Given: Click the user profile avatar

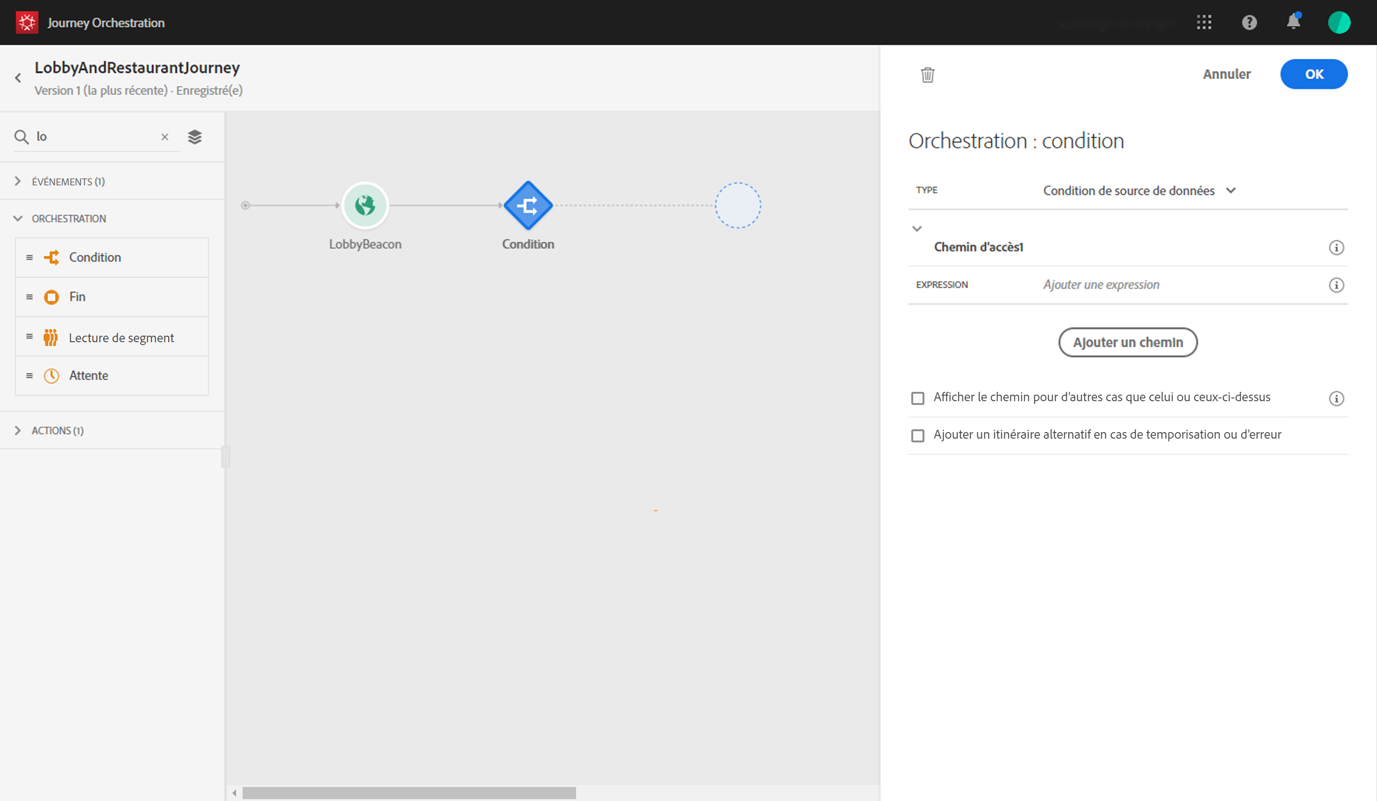Looking at the screenshot, I should 1339,22.
